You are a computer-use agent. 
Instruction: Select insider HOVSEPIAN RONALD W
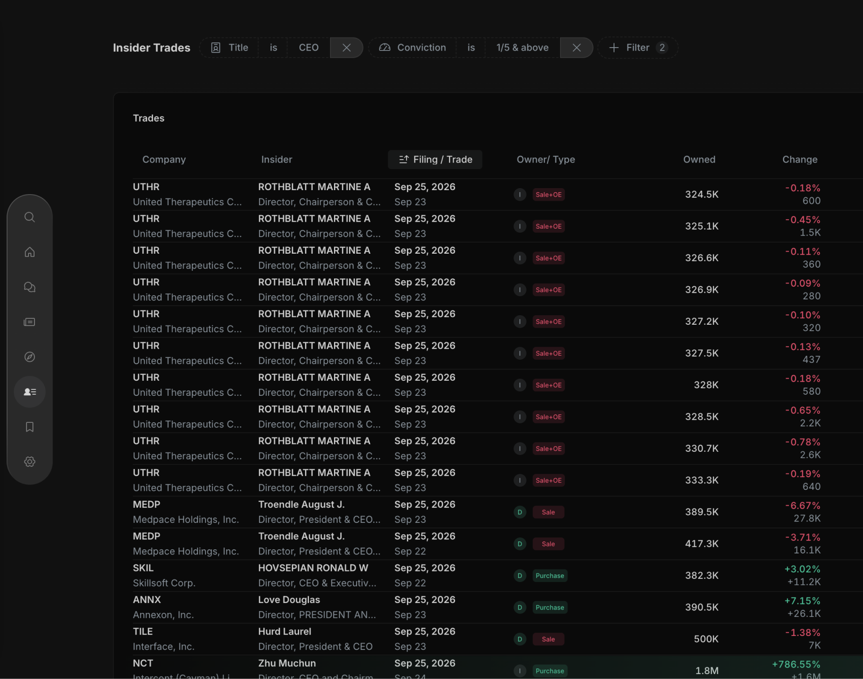pyautogui.click(x=313, y=568)
